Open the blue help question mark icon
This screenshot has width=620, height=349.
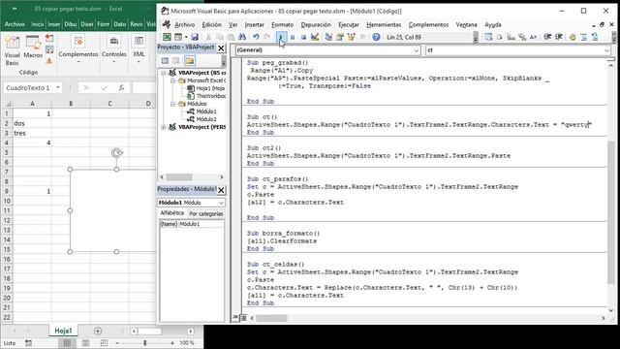tap(376, 37)
